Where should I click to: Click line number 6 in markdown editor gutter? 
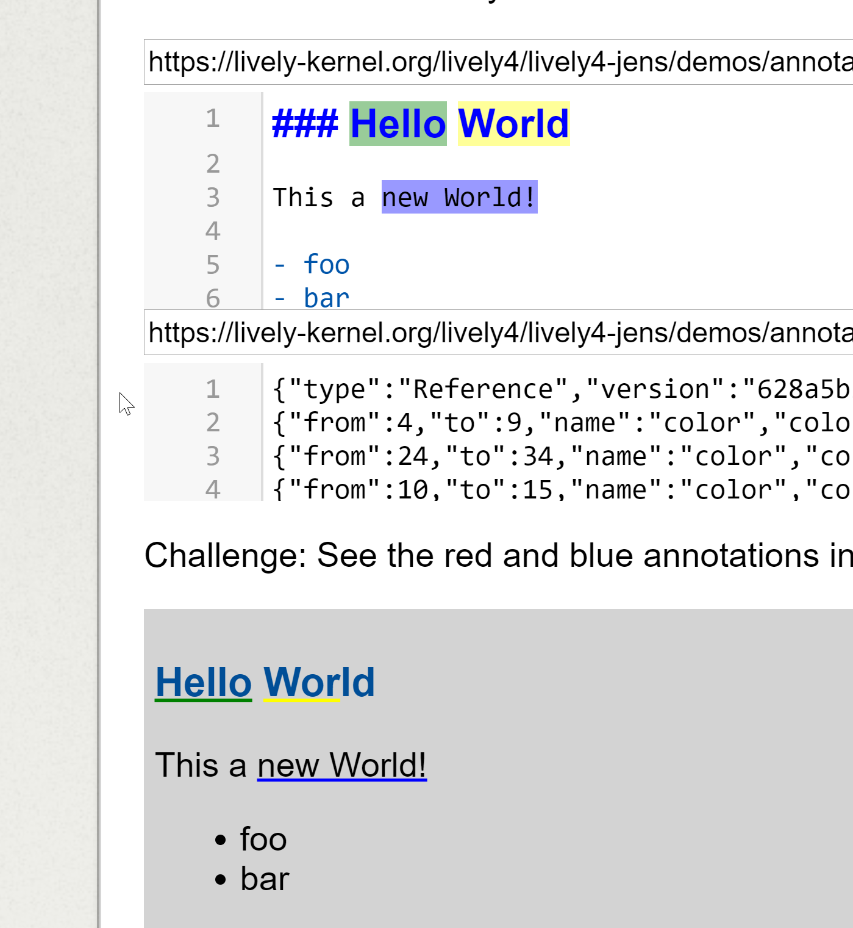(213, 298)
